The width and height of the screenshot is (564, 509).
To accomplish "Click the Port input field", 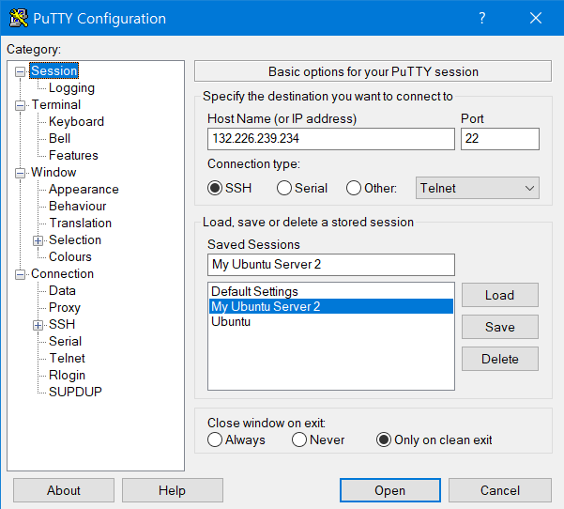I will (500, 139).
